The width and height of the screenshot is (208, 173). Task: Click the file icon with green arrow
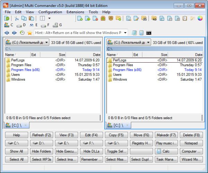tap(88, 18)
